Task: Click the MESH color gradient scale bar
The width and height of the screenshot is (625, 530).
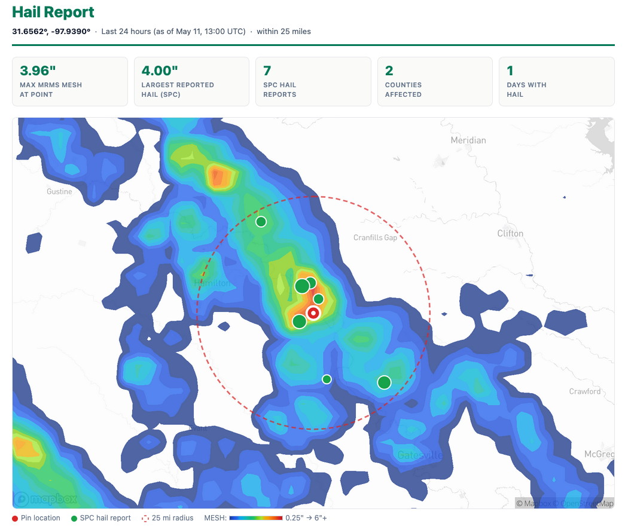Action: (256, 518)
